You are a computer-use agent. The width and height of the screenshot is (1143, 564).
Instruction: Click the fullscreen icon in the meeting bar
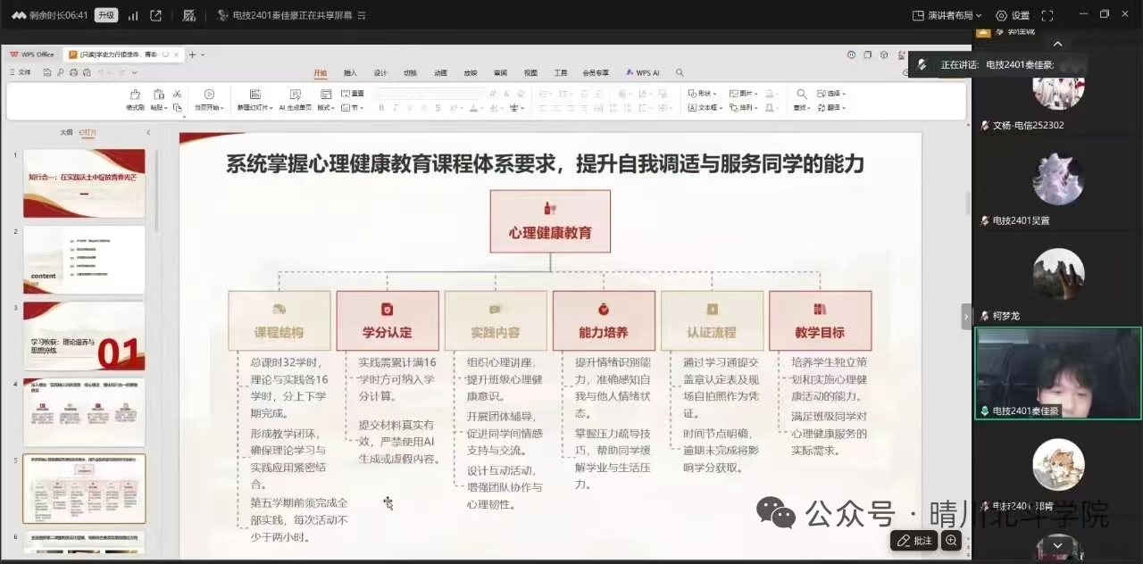pos(1047,15)
